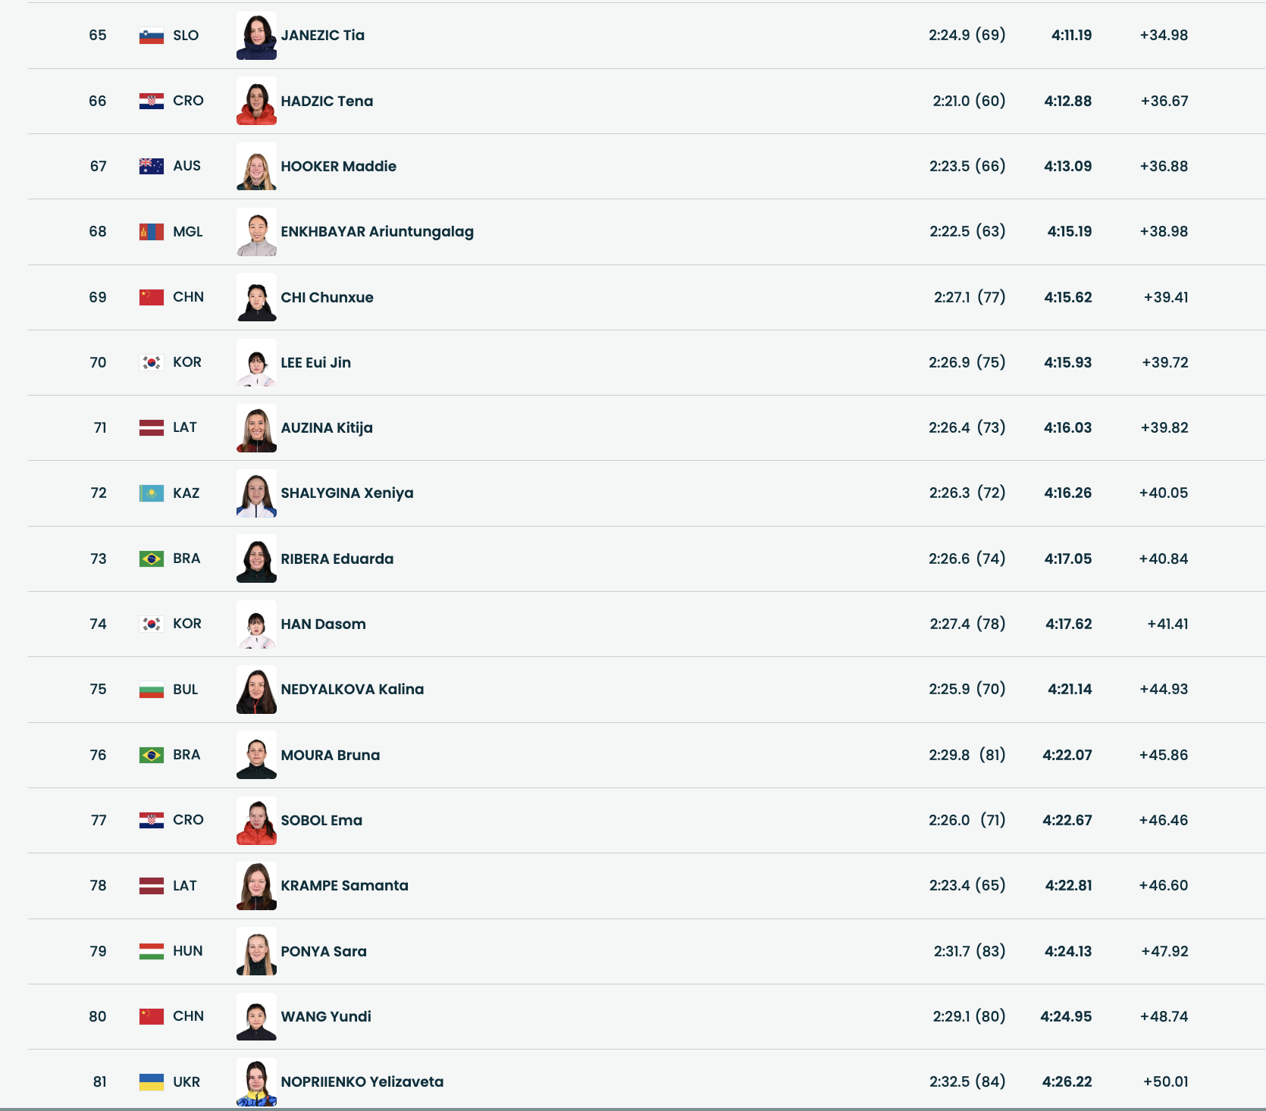
Task: Click the Croatia flag in HADZIC Tena's row
Action: 152,101
